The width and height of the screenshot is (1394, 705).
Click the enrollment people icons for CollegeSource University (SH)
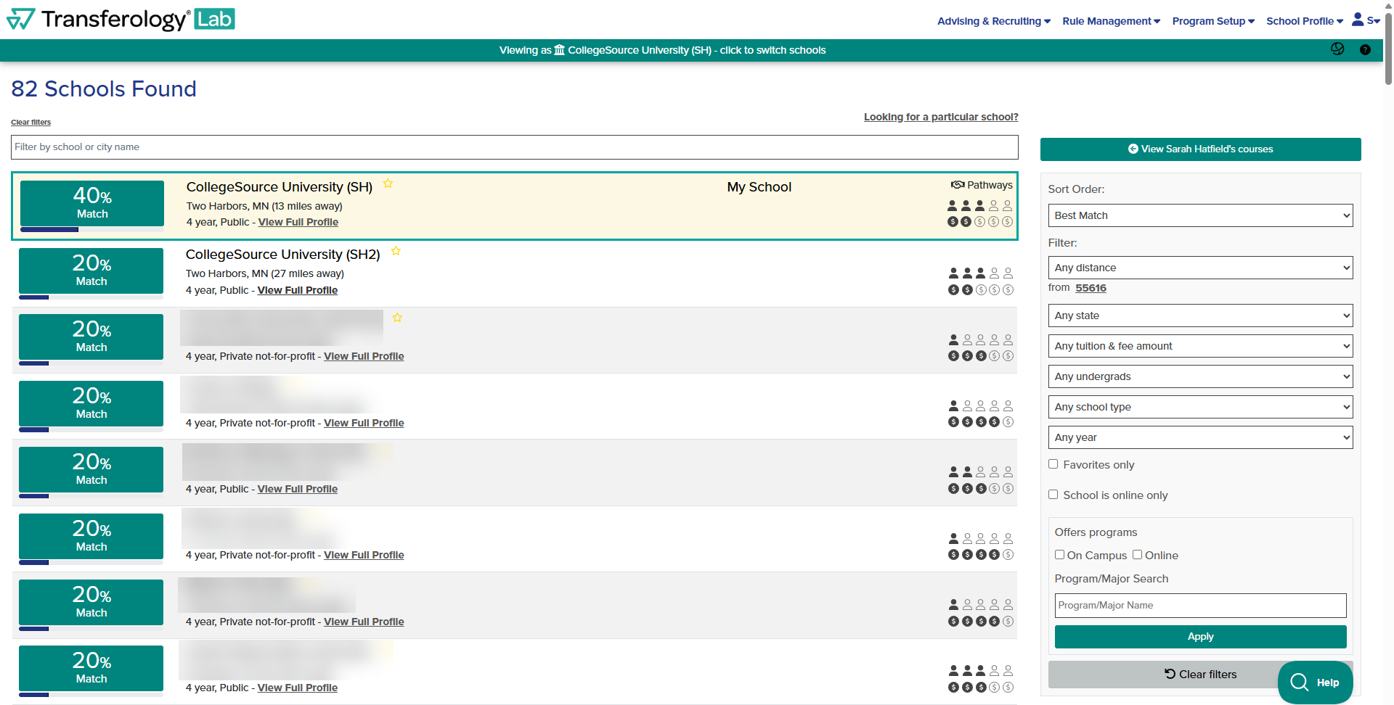pyautogui.click(x=979, y=206)
